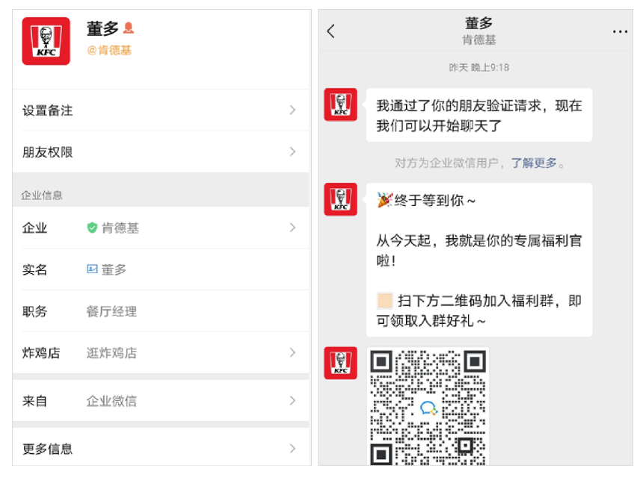
Task: Tap KFC avatar beside friend verification message
Action: (x=340, y=105)
